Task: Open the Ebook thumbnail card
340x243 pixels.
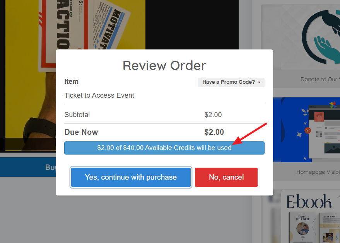Action: pyautogui.click(x=311, y=217)
